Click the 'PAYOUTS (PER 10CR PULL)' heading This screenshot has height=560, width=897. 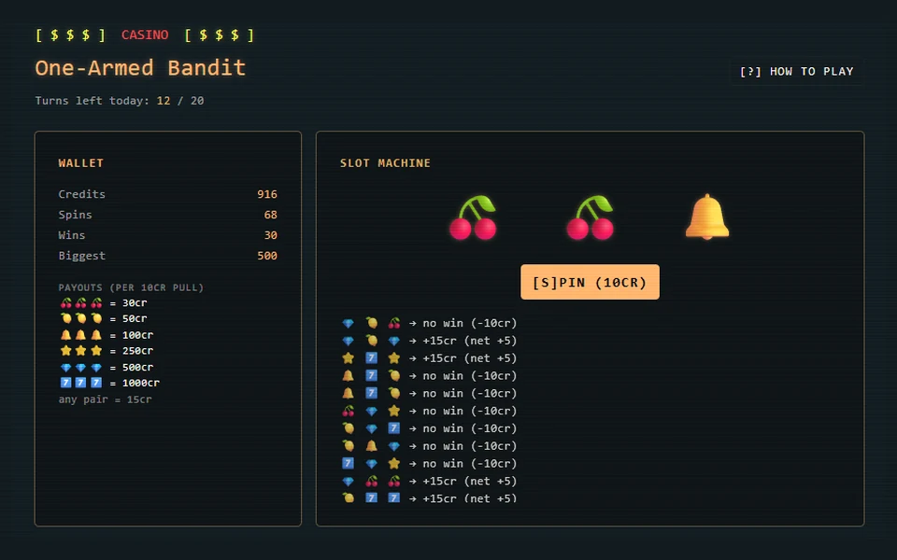pos(131,287)
